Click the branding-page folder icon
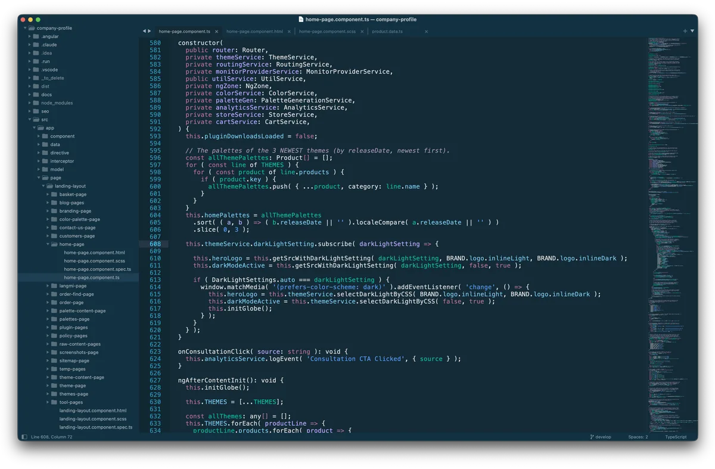 pyautogui.click(x=54, y=211)
